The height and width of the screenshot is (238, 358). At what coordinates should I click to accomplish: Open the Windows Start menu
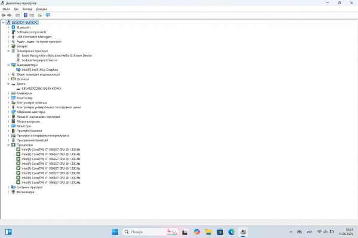pos(115,232)
